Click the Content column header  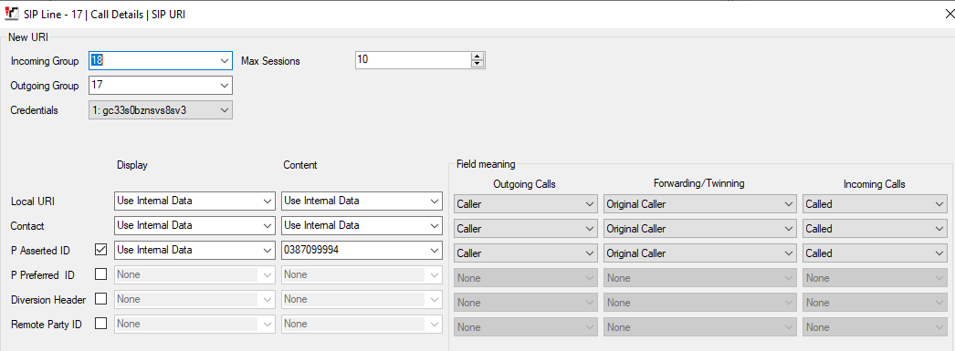click(x=300, y=165)
